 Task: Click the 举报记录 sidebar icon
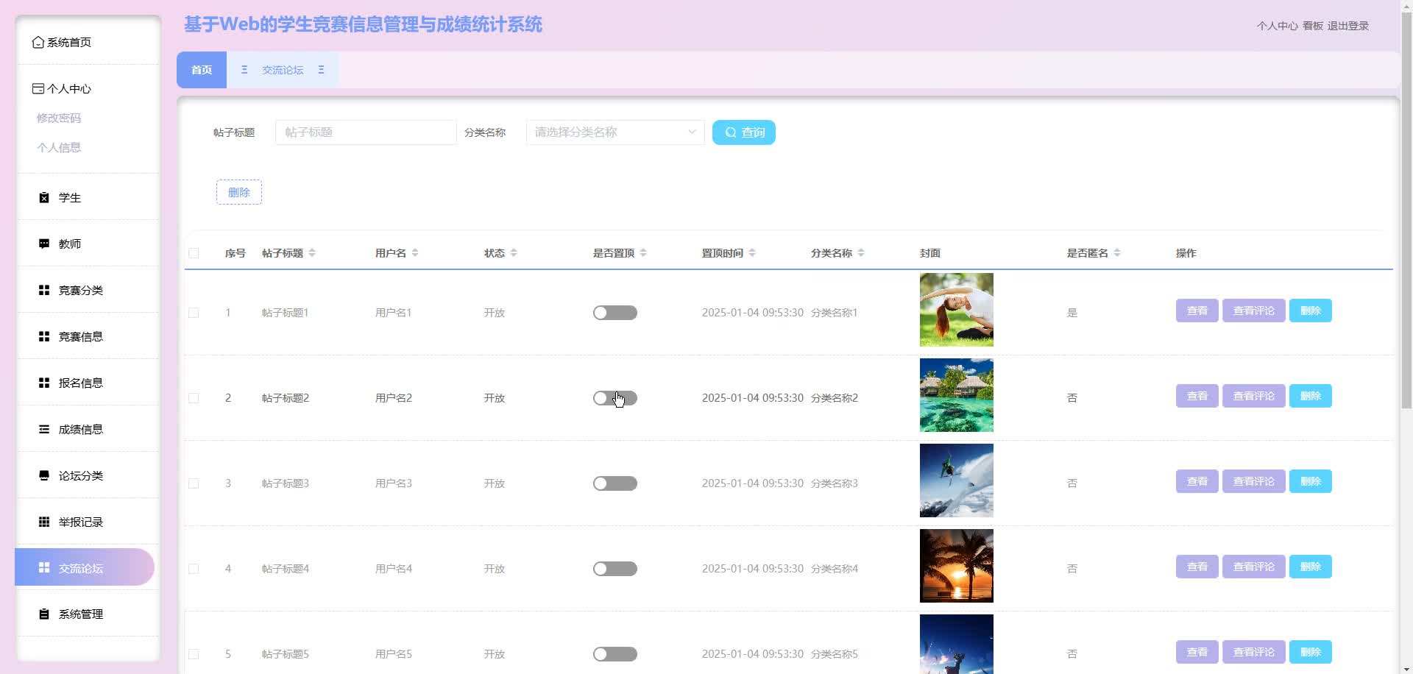click(x=44, y=522)
